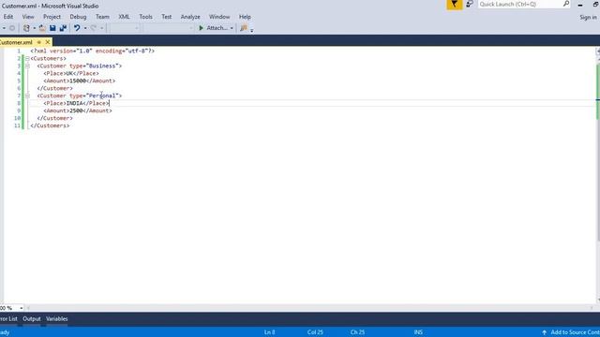The width and height of the screenshot is (600, 337).
Task: Collapse the Customers root element
Action: (27, 58)
